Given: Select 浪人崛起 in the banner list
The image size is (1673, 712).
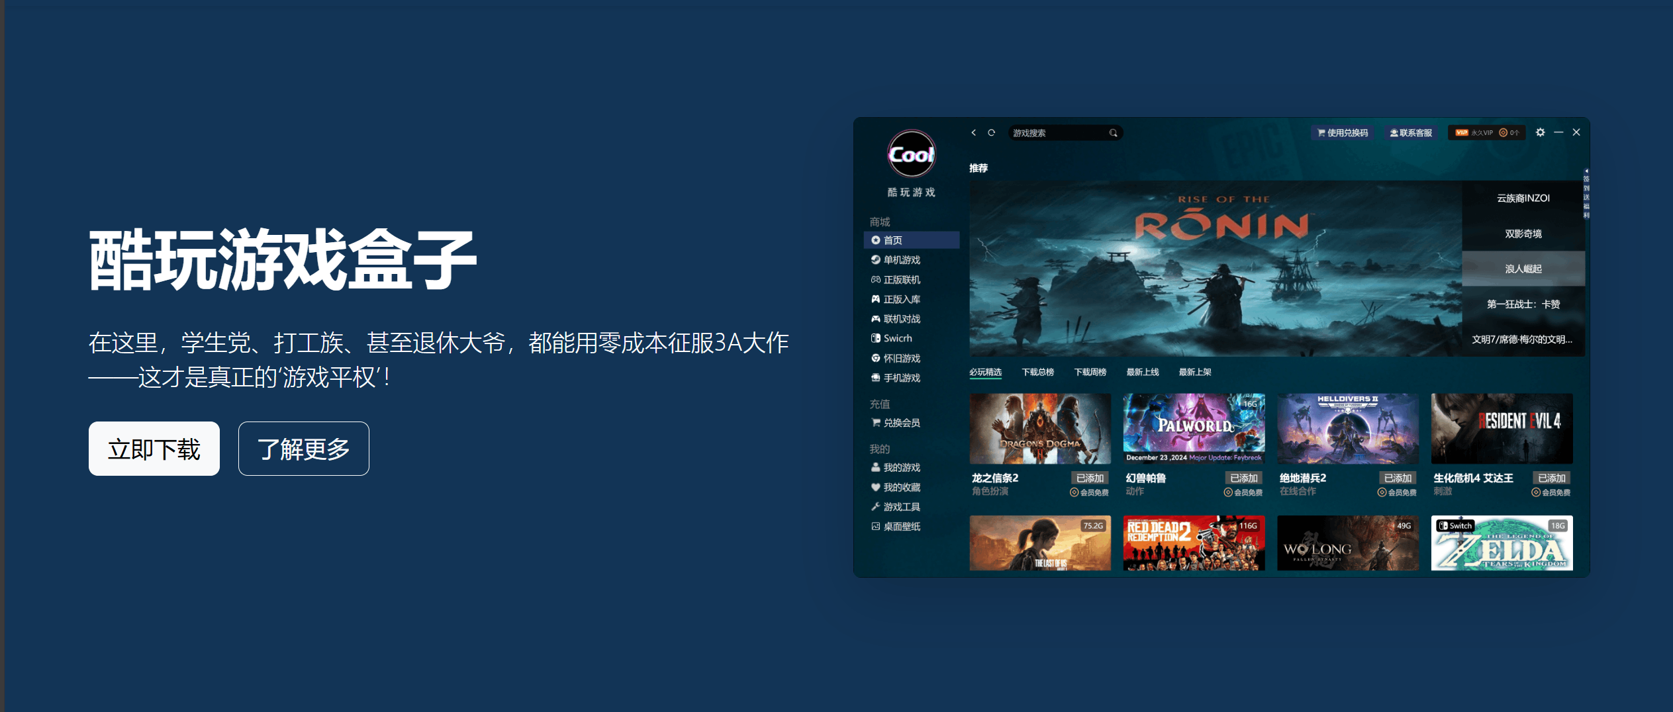Looking at the screenshot, I should (x=1523, y=269).
